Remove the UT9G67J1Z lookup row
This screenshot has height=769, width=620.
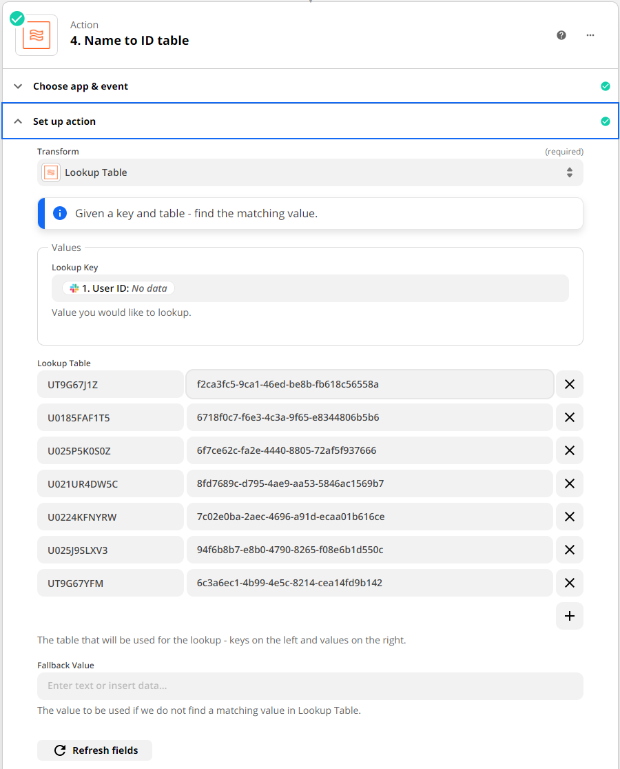click(569, 384)
